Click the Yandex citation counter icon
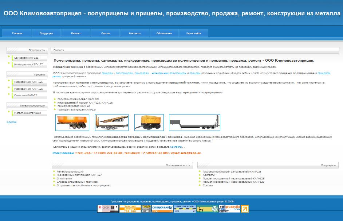The width and height of the screenshot is (343, 221). pyautogui.click(x=108, y=209)
